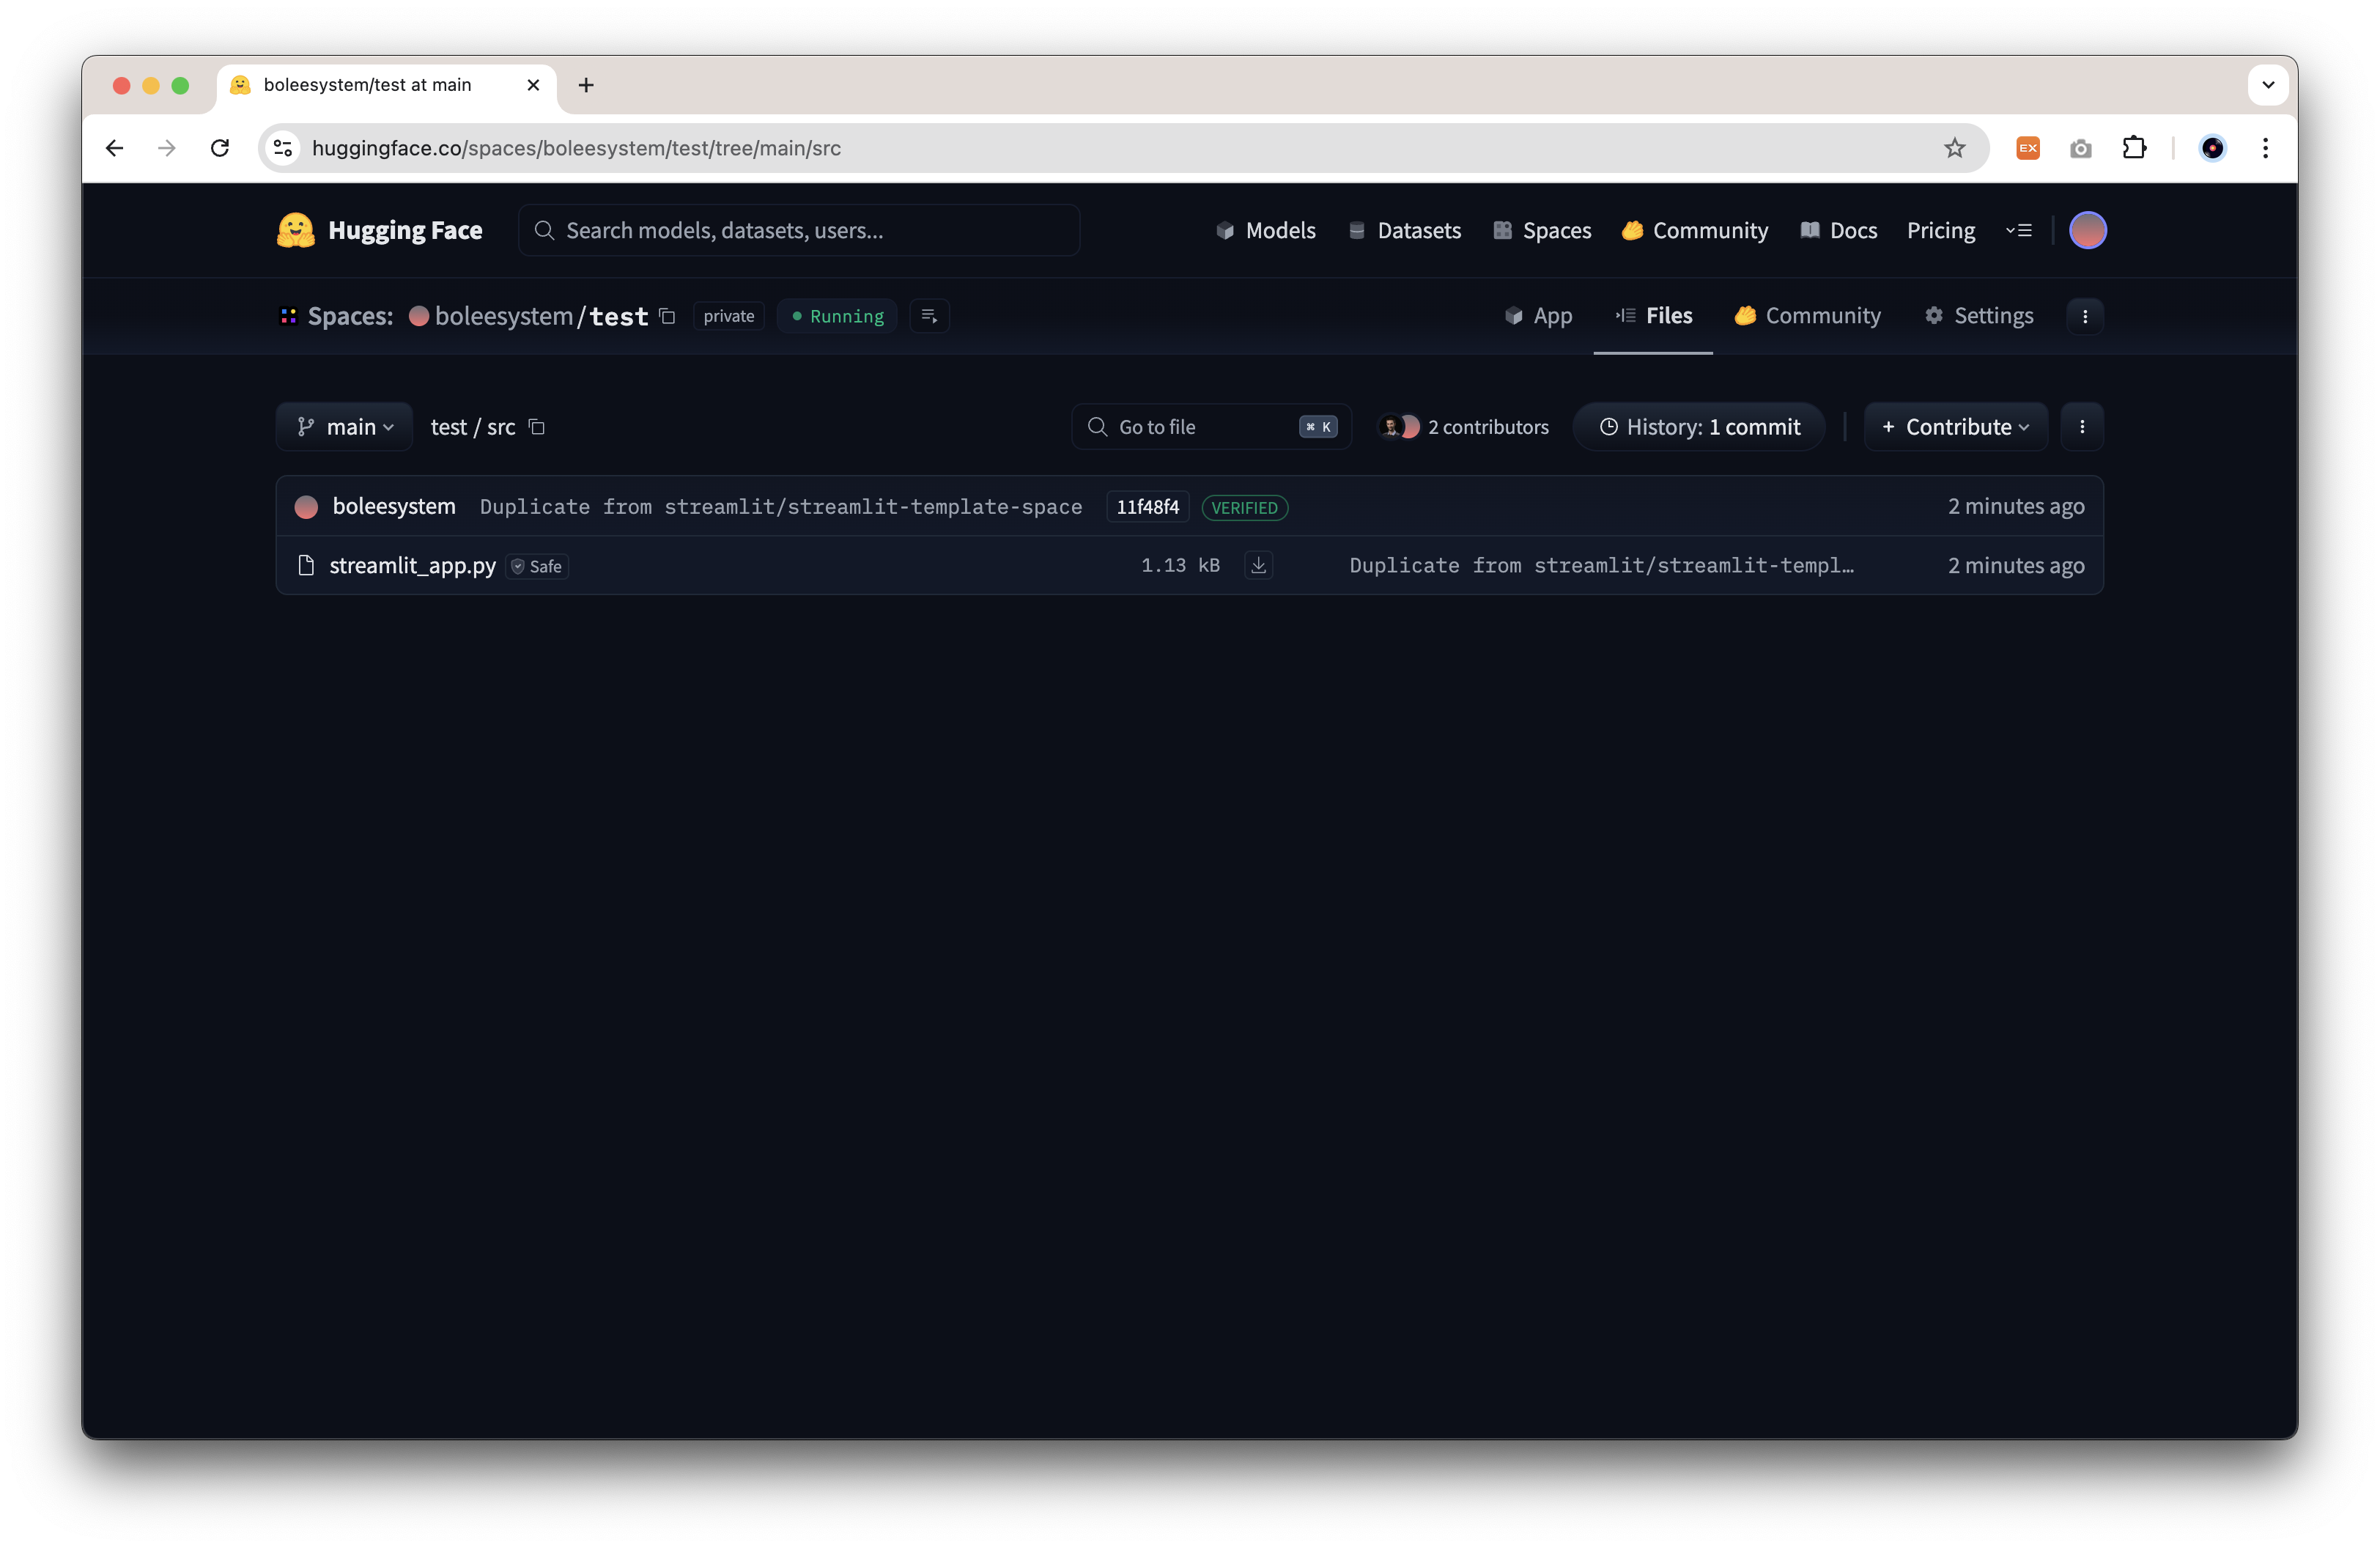The width and height of the screenshot is (2380, 1548).
Task: Expand the main branch dropdown
Action: [344, 427]
